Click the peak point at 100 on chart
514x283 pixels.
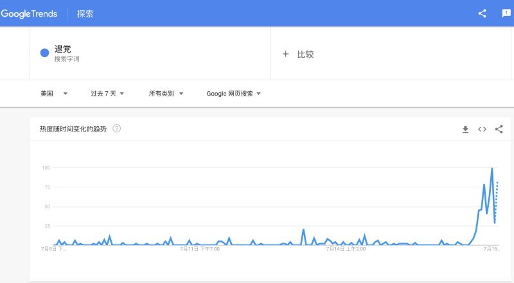(x=492, y=168)
